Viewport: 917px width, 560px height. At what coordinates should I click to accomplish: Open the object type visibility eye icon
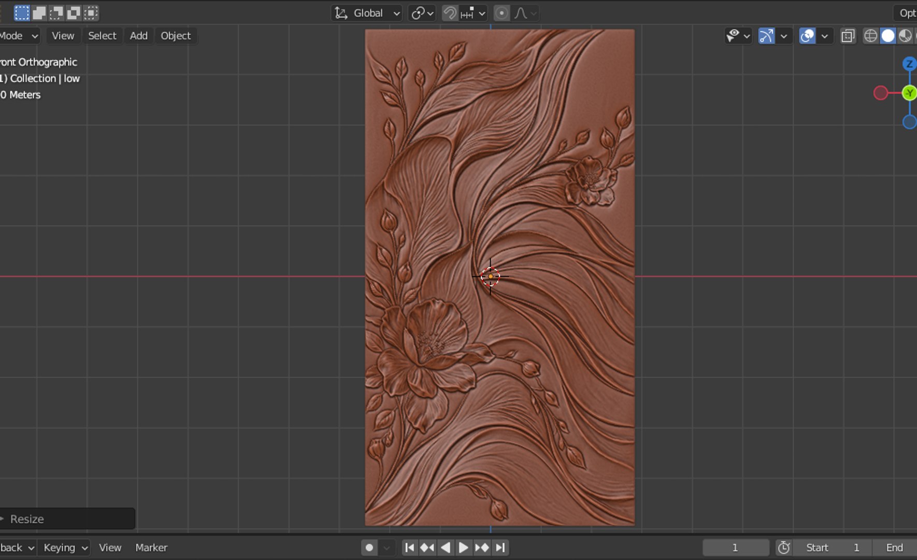click(733, 36)
